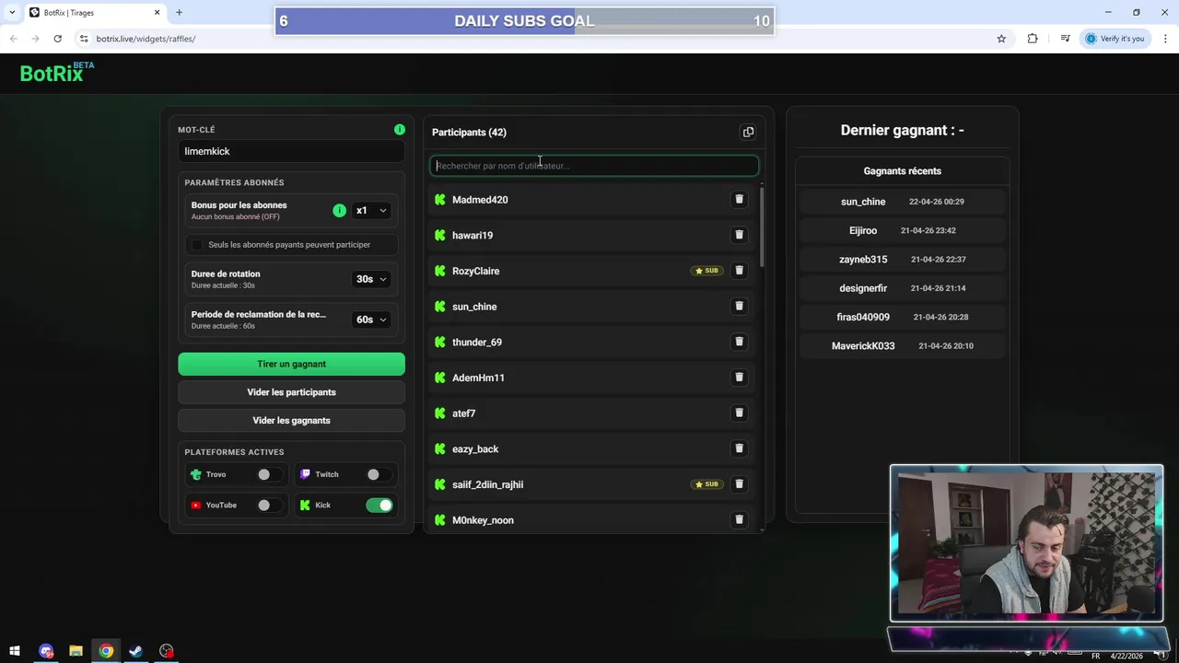This screenshot has width=1179, height=663.
Task: Click participant name thunder_69
Action: (477, 343)
